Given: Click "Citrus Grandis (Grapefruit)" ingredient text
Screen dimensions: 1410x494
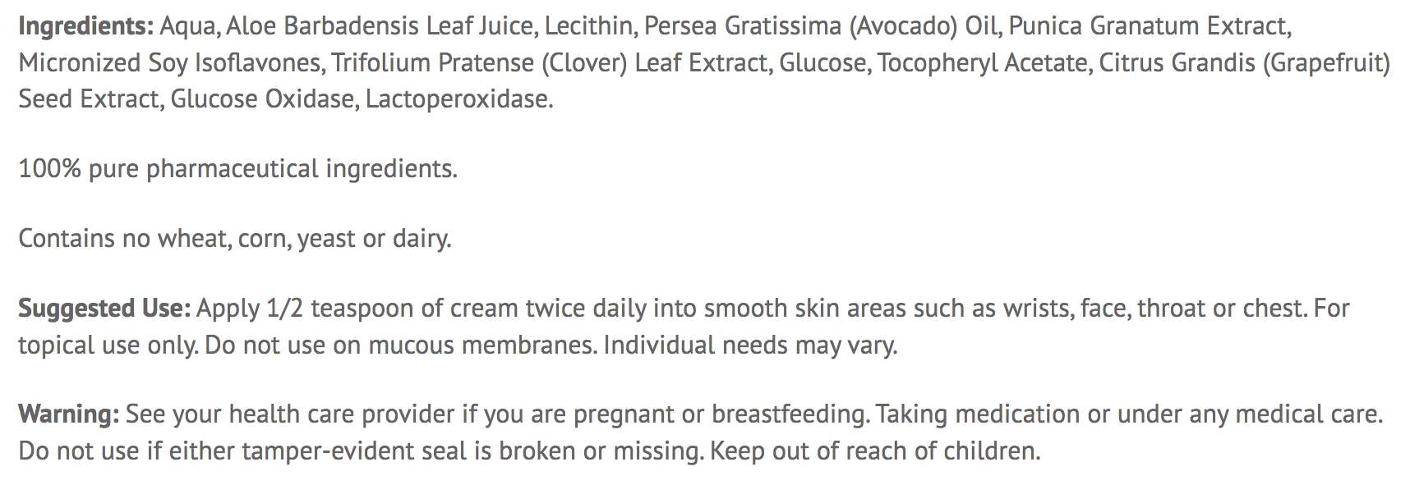Looking at the screenshot, I should pos(1244,63).
